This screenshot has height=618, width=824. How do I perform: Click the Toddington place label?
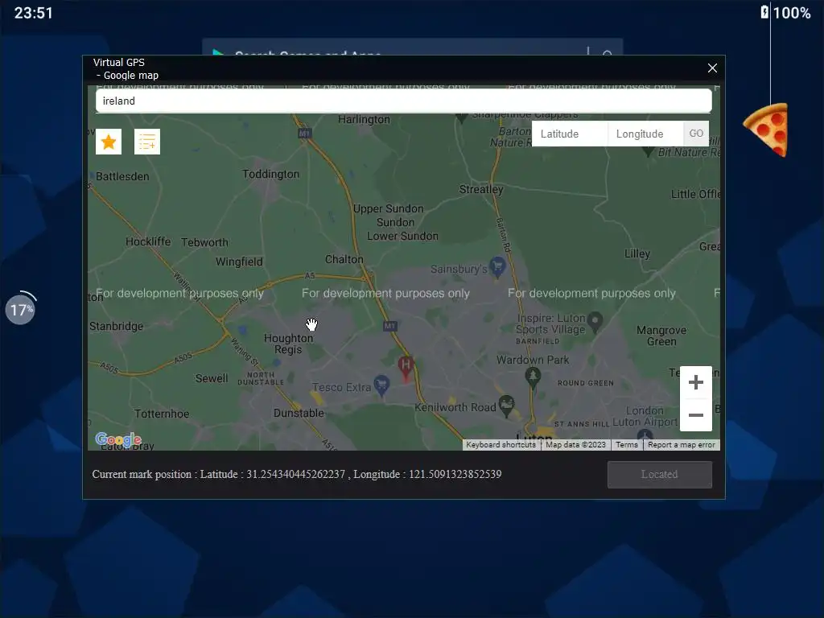click(270, 174)
